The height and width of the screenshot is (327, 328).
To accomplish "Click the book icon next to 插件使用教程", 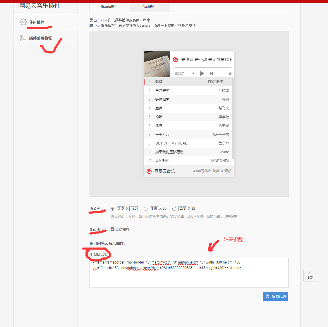I will click(x=23, y=38).
